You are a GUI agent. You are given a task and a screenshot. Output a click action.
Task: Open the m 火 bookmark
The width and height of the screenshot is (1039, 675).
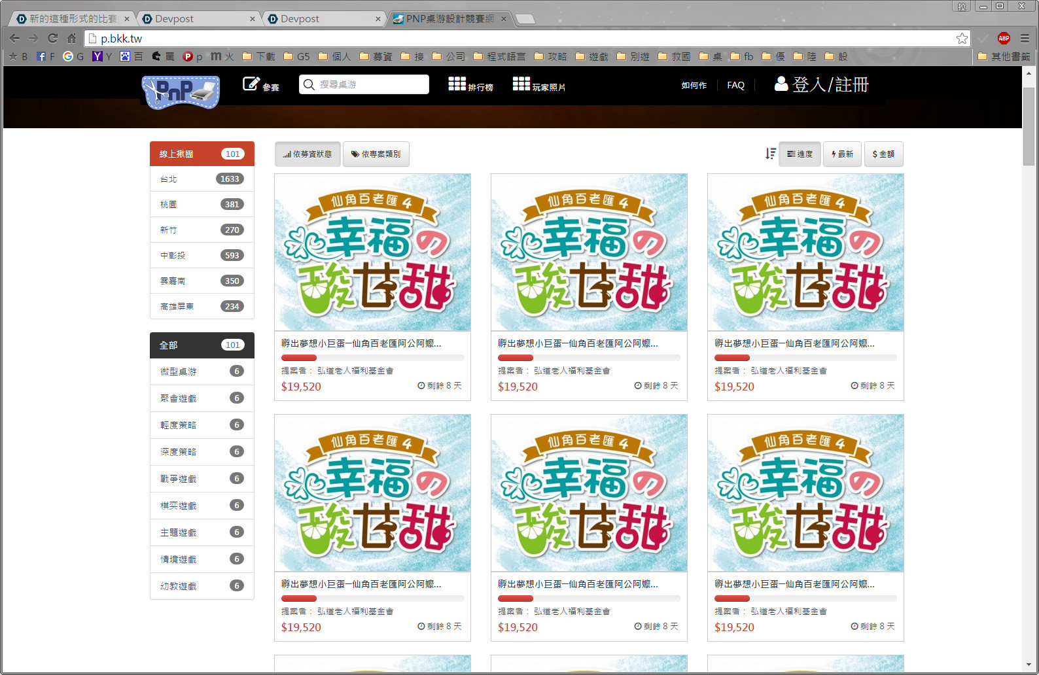click(x=222, y=57)
